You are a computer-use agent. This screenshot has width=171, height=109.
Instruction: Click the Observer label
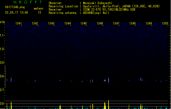55,3
